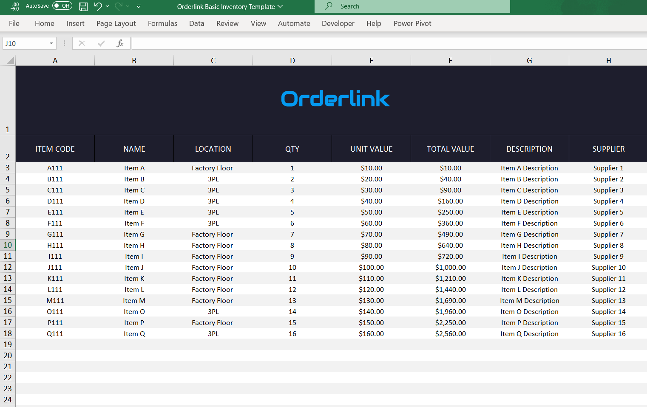
Task: Expand the Name Box dropdown arrow
Action: 51,43
